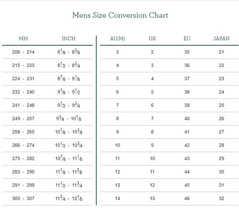Click EU size 42 cell
This screenshot has width=239, height=210.
coord(187,145)
